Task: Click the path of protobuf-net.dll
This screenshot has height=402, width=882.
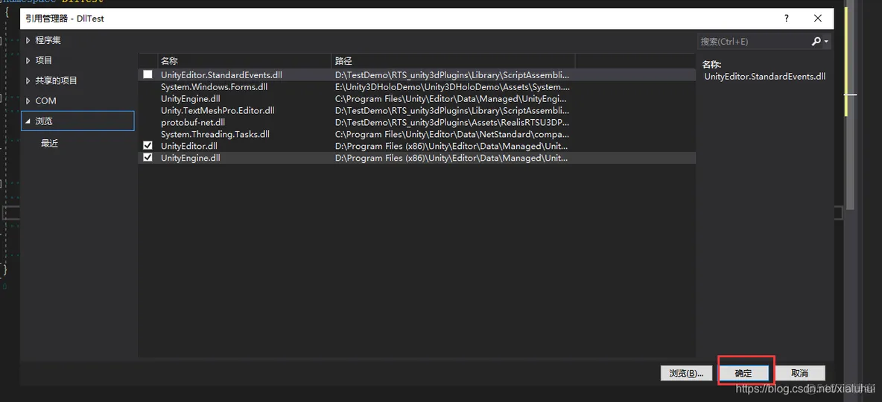Action: pos(452,122)
